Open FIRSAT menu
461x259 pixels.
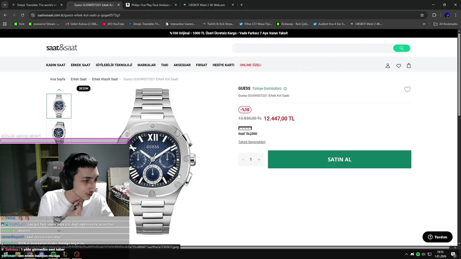click(202, 65)
